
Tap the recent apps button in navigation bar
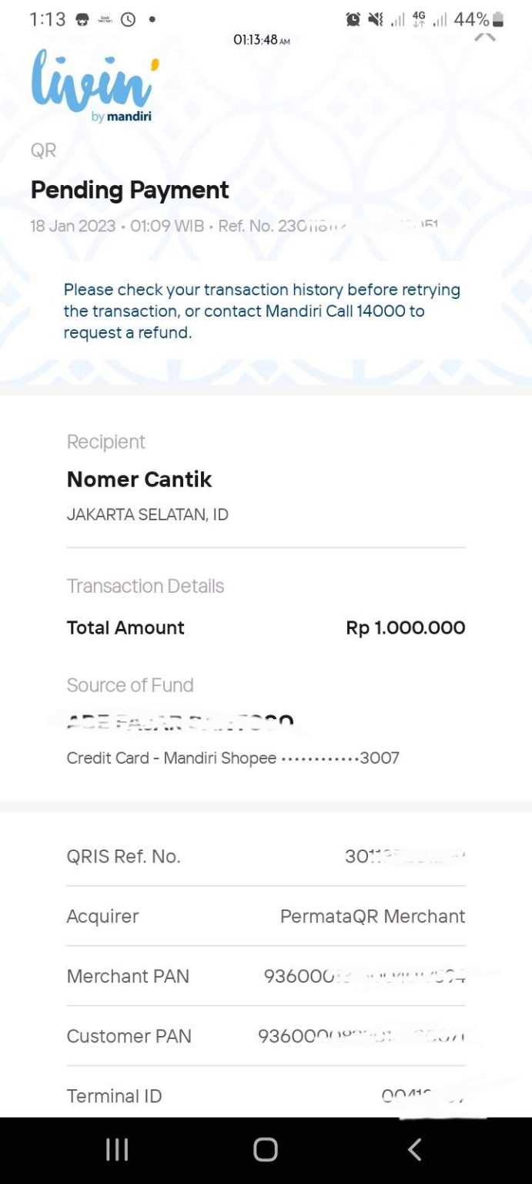pos(116,1149)
